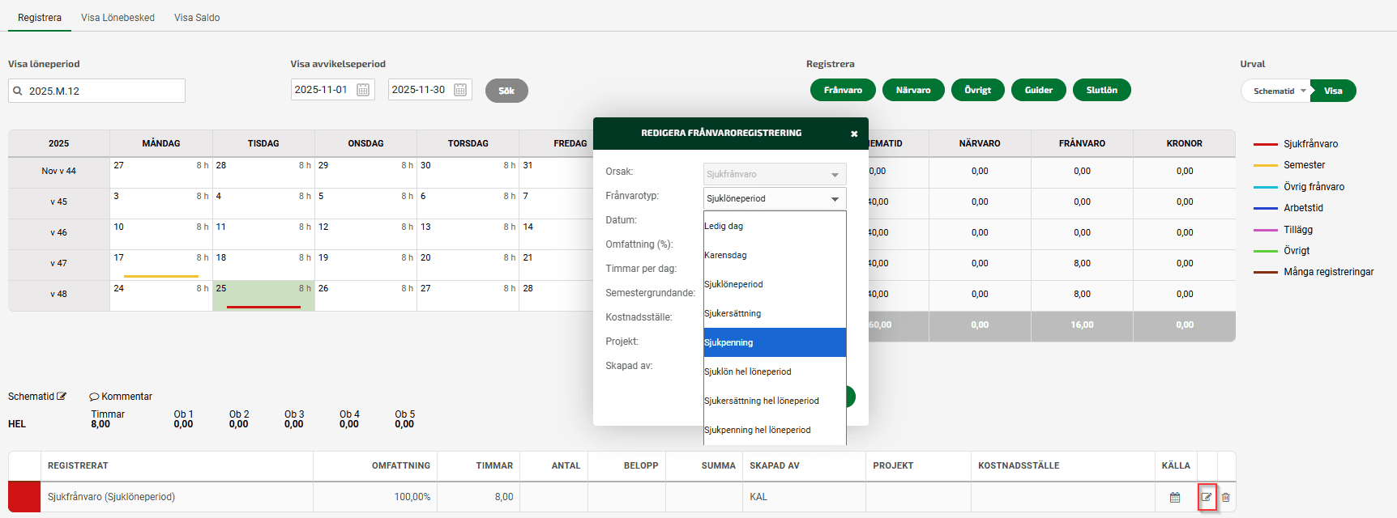
Task: Choose Karensdag option in the list
Action: (x=774, y=255)
